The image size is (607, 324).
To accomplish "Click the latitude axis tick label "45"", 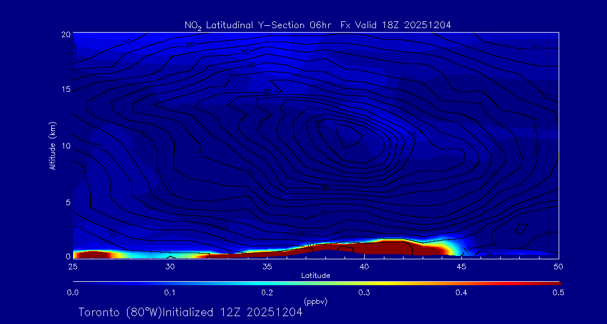I will coord(461,267).
